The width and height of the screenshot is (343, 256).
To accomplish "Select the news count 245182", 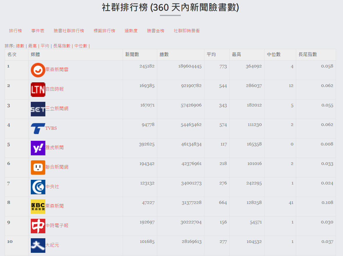I will (x=147, y=66).
